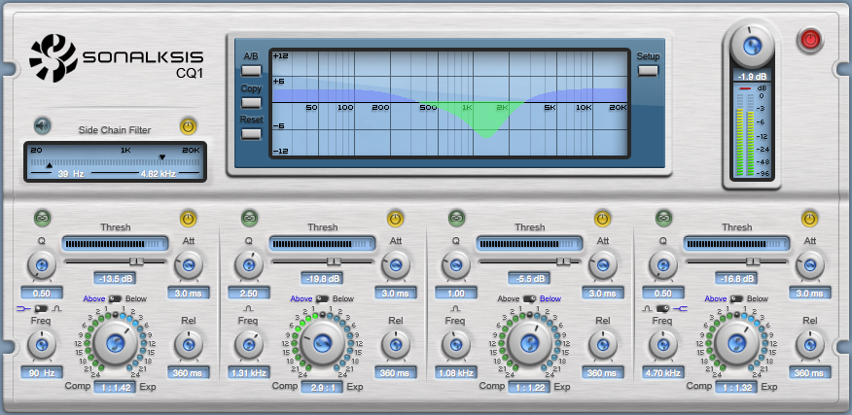
Task: Click the link icon on band two
Action: pos(249,218)
